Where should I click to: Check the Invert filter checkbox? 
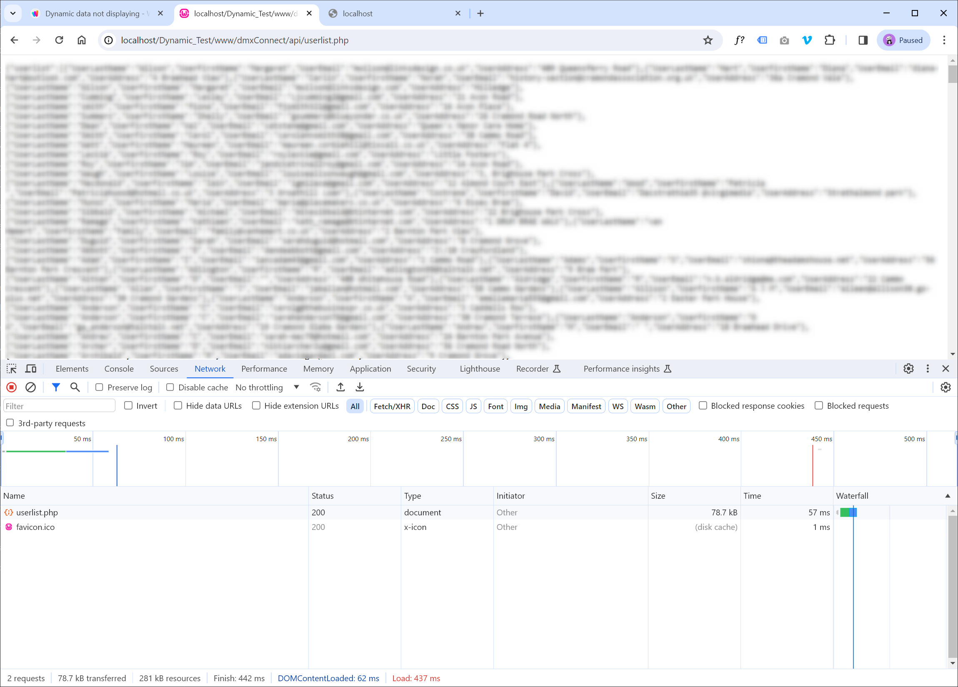click(x=128, y=405)
